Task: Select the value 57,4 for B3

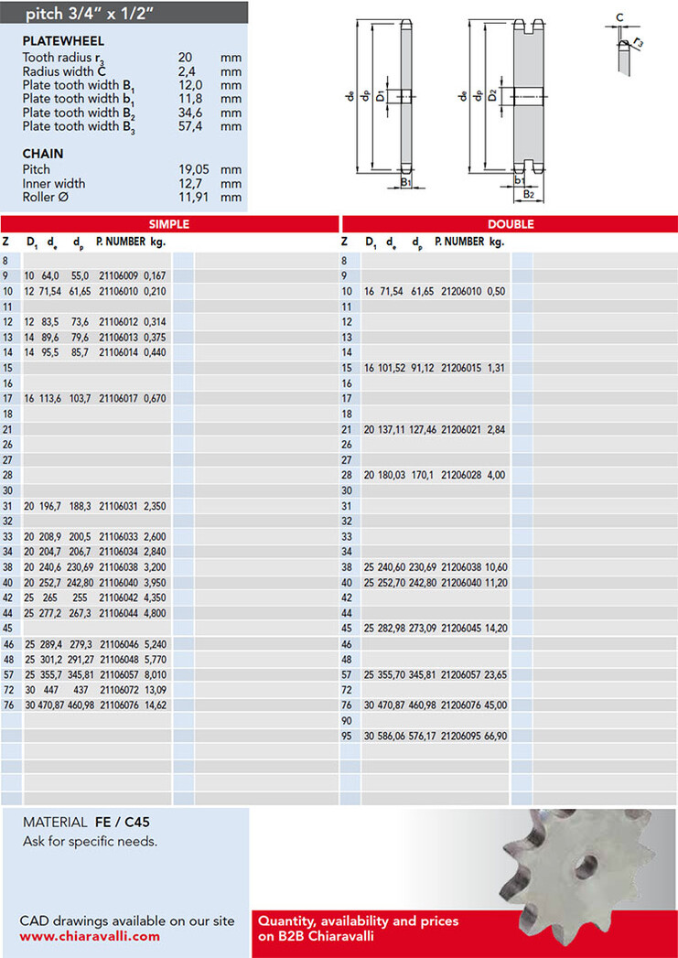Action: (x=190, y=126)
